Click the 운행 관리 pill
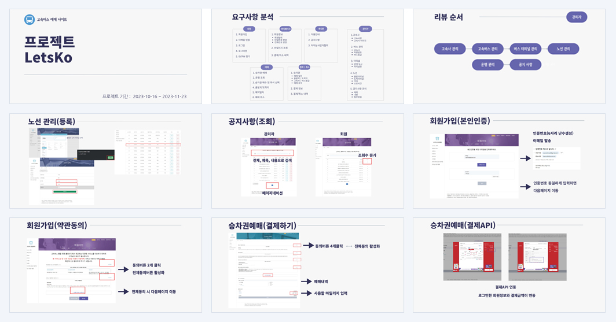 [487, 65]
